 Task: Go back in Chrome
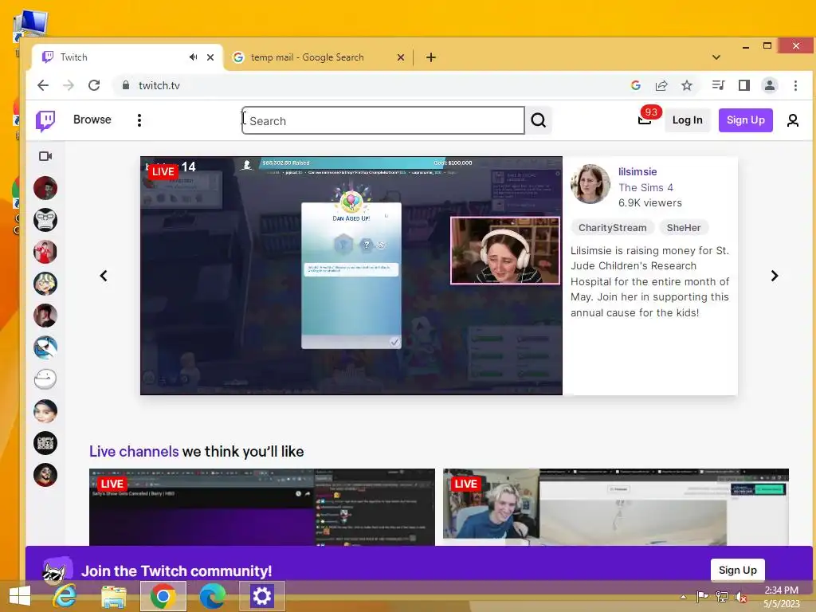(43, 85)
